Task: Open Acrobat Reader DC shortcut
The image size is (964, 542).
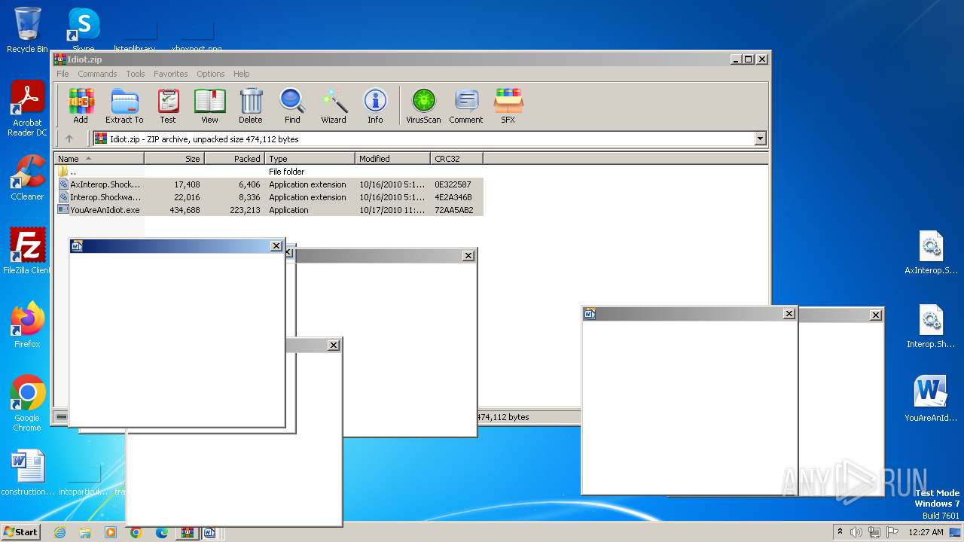Action: point(27,108)
